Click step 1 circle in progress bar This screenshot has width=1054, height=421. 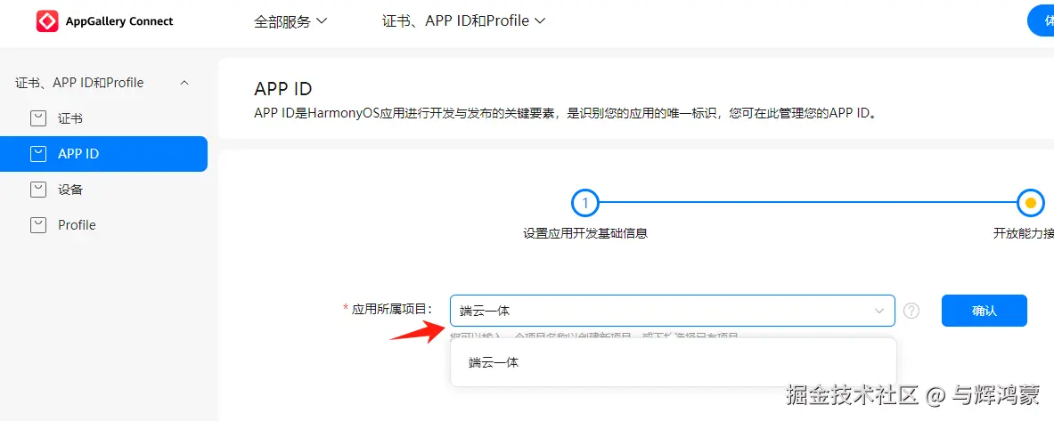point(584,203)
